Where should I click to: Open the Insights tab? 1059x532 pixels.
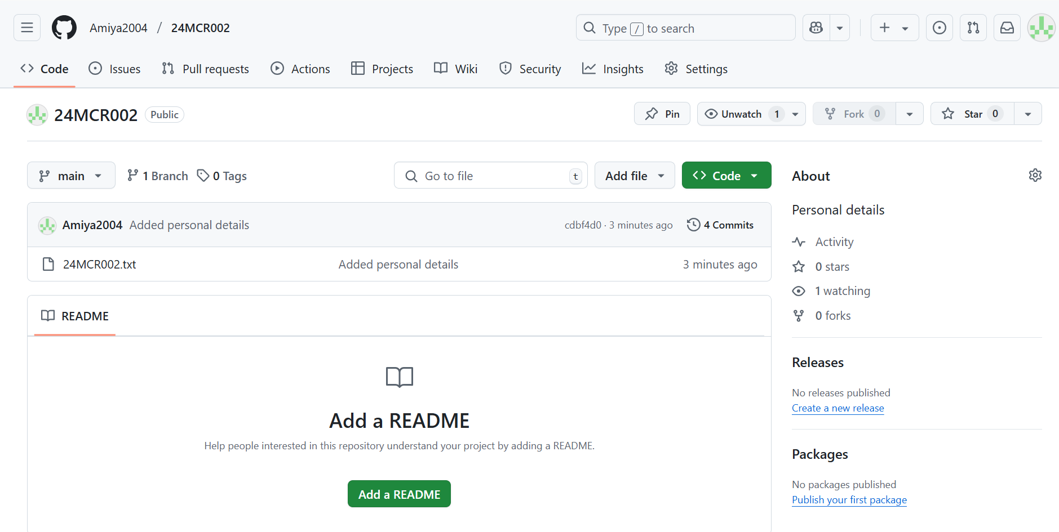click(x=613, y=69)
